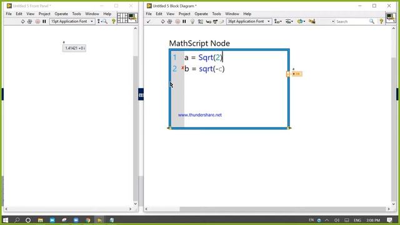Click VI icon in Front Panel corner
The image size is (400, 225).
(x=132, y=18)
